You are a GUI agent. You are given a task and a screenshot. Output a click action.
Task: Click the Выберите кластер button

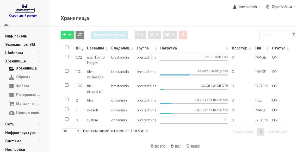point(109,35)
